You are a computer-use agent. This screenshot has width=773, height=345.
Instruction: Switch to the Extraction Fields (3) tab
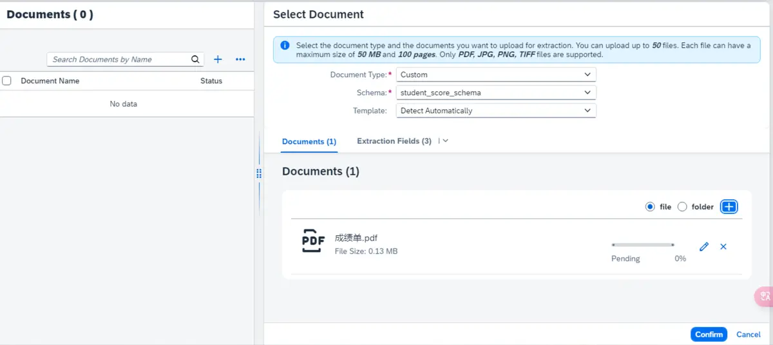(x=394, y=141)
